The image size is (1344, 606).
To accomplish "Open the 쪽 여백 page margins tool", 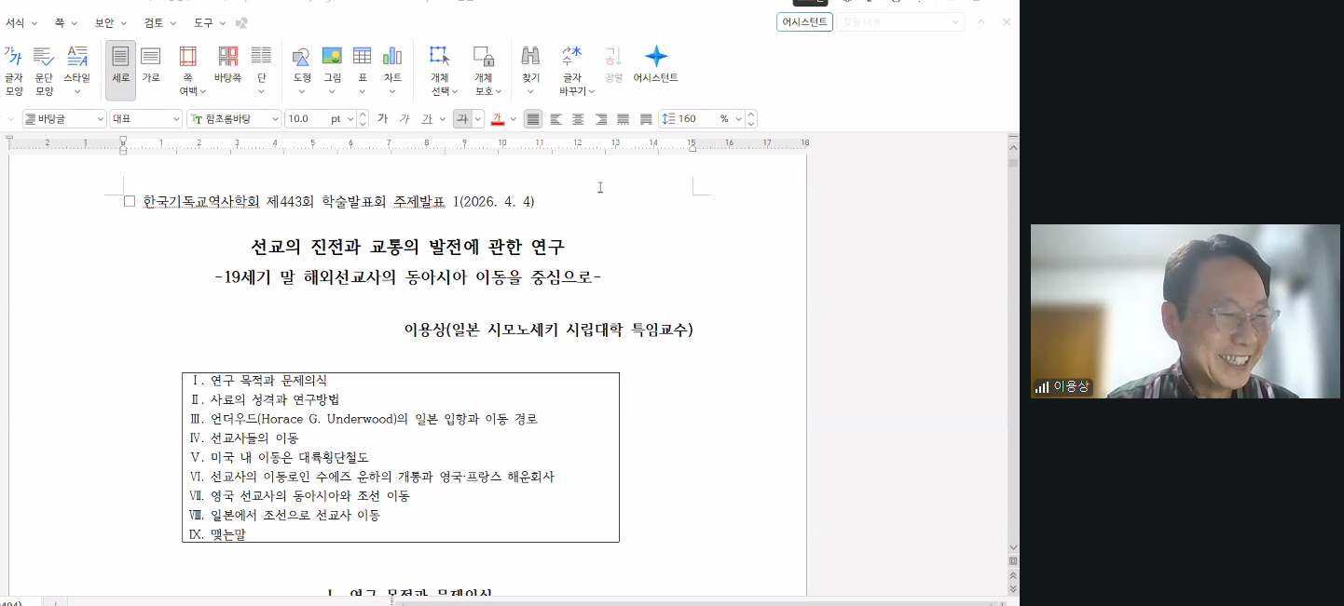I will coord(187,70).
